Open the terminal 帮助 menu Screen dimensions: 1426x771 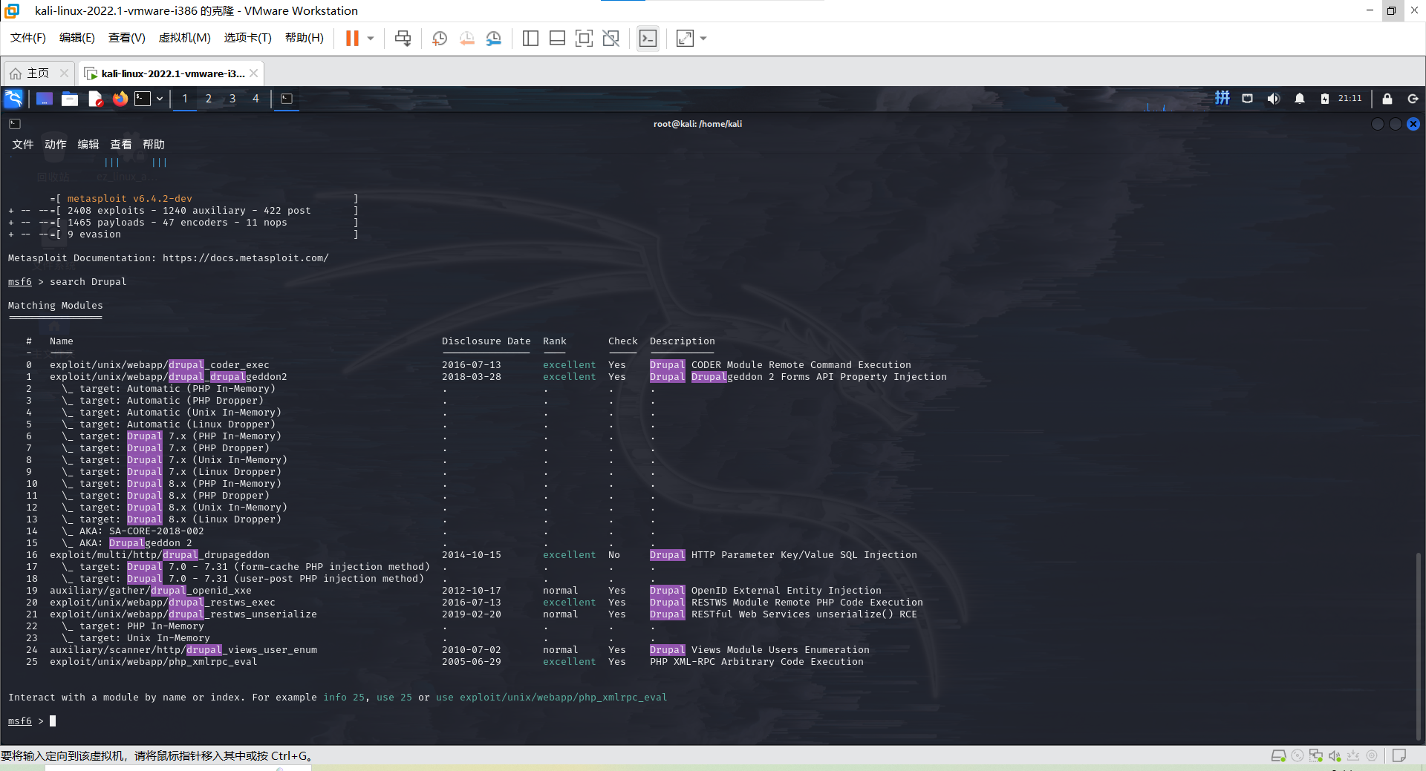point(154,144)
